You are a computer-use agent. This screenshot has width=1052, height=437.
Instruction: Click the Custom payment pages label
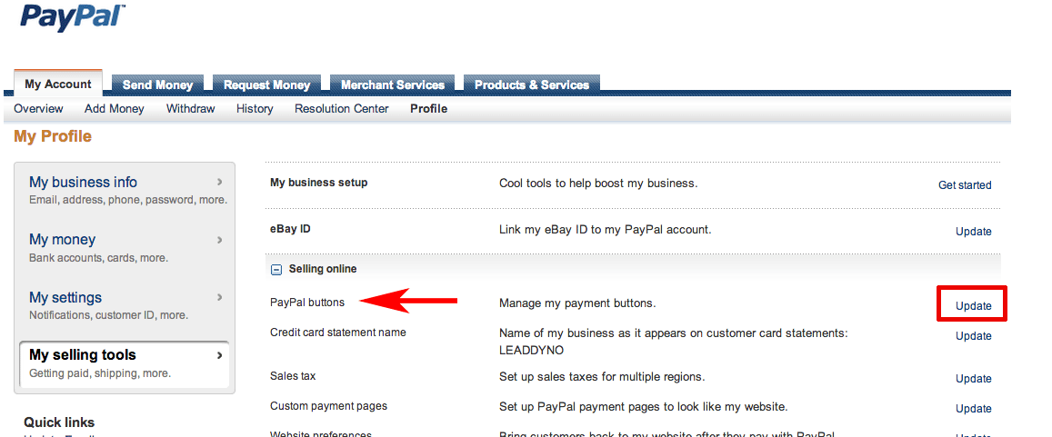[x=329, y=405]
